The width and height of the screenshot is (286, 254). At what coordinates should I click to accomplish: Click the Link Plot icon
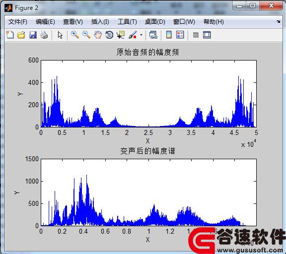coord(153,35)
